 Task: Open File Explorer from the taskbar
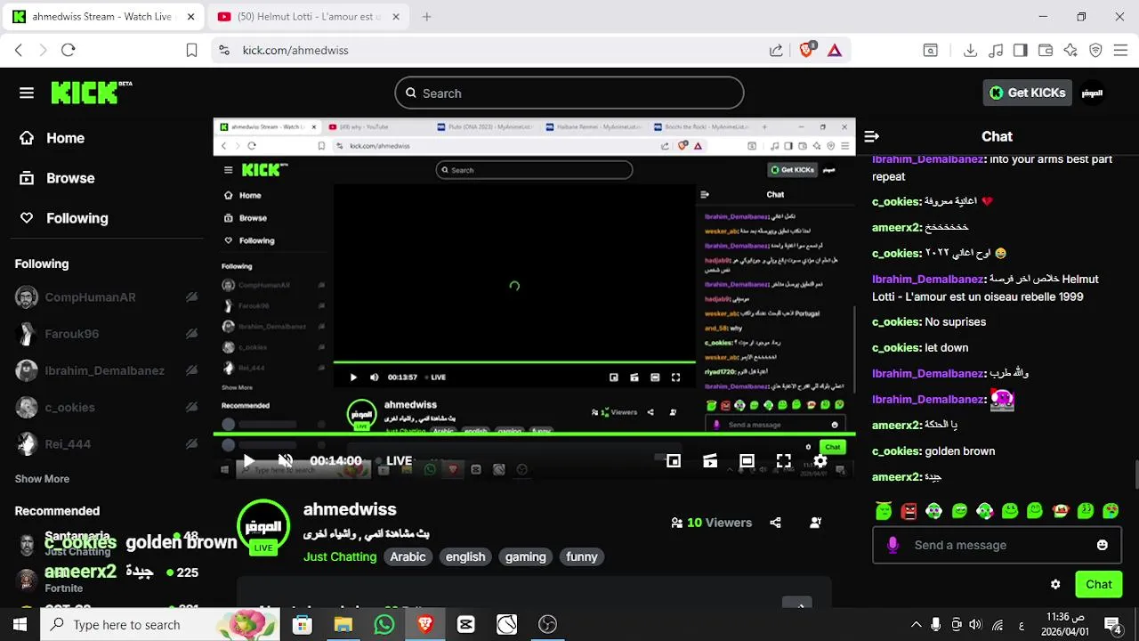(343, 625)
